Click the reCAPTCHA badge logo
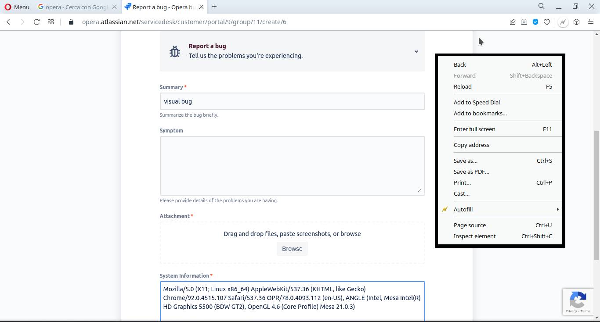This screenshot has height=322, width=600. coord(578,300)
